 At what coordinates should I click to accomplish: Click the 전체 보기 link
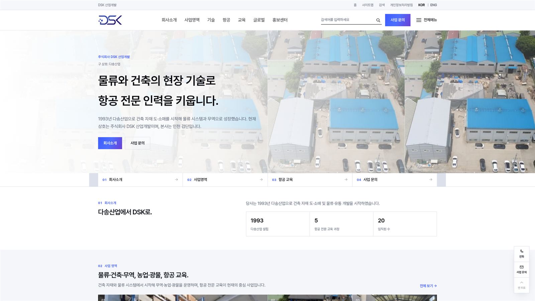[428, 286]
